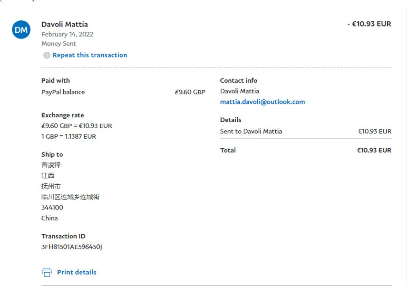The height and width of the screenshot is (286, 418).
Task: Click the mattia.davoli@outlook.com email link
Action: click(x=262, y=102)
